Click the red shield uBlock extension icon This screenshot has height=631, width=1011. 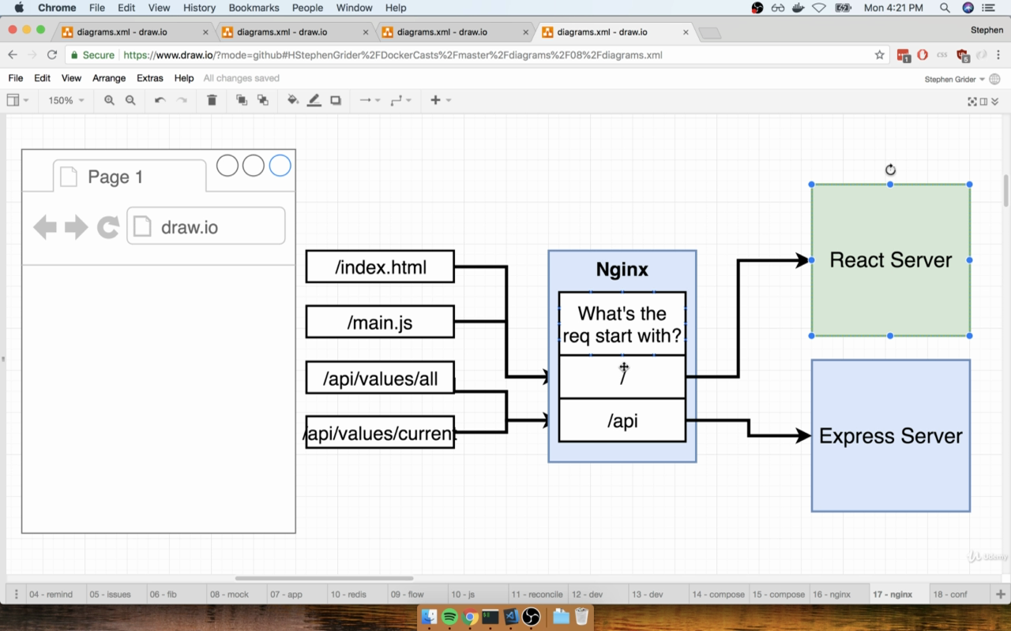pos(962,55)
